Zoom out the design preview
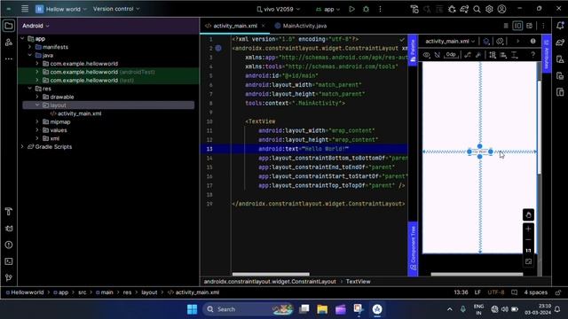The width and height of the screenshot is (568, 319). (x=528, y=240)
